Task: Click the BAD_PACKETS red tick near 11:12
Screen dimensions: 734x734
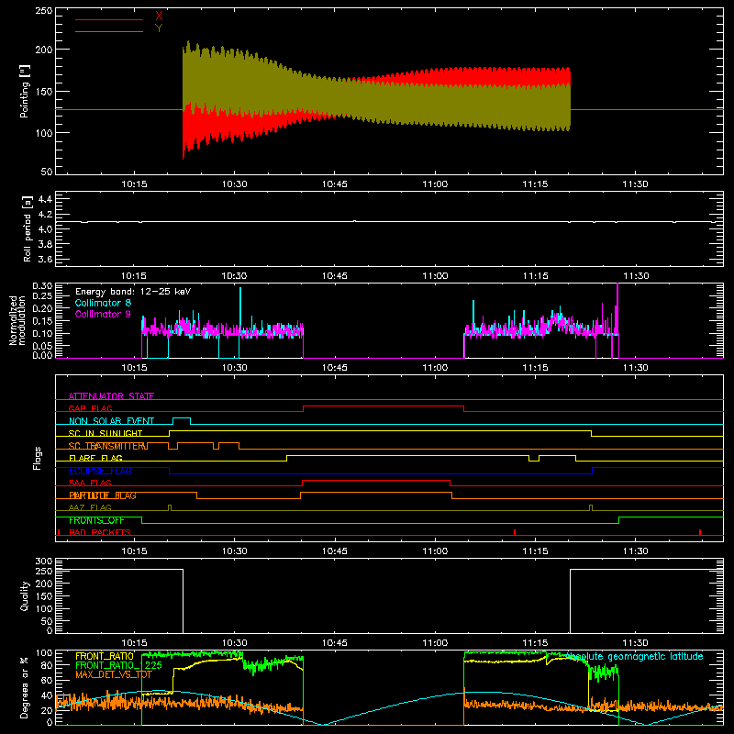Action: [515, 532]
